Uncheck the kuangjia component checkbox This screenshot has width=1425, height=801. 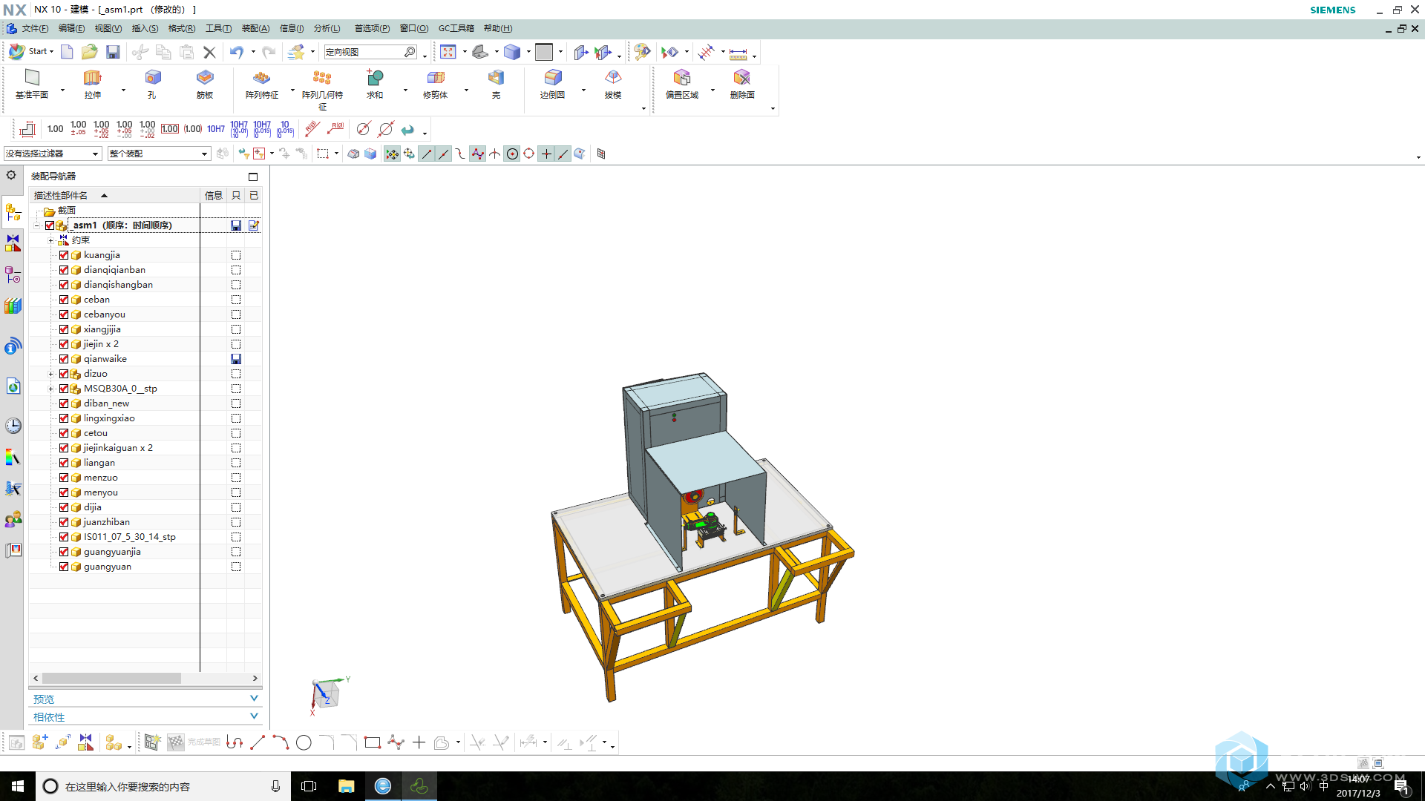[64, 255]
